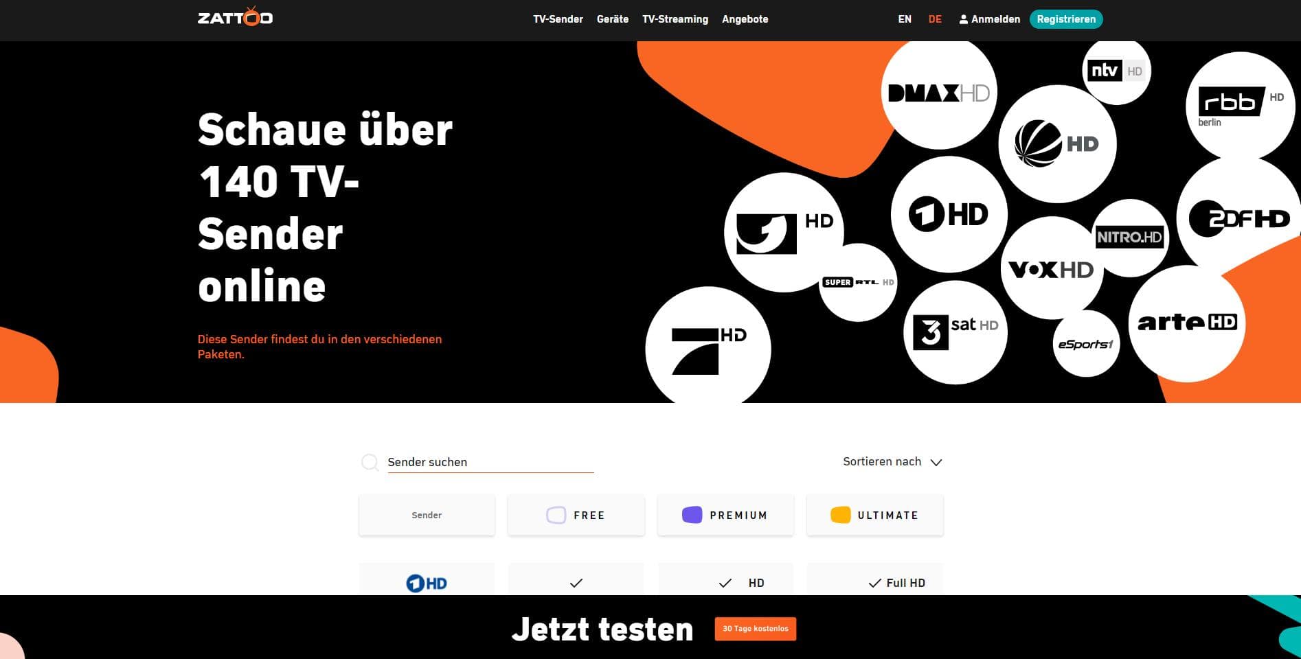Click the VOX HD channel bubble

point(1051,269)
